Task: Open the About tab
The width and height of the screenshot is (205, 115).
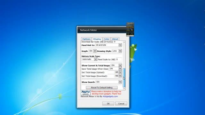Action: (115, 39)
